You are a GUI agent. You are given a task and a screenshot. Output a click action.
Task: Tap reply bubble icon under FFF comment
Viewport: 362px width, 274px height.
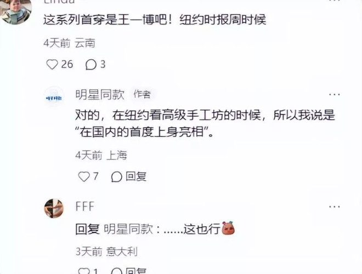[117, 271]
